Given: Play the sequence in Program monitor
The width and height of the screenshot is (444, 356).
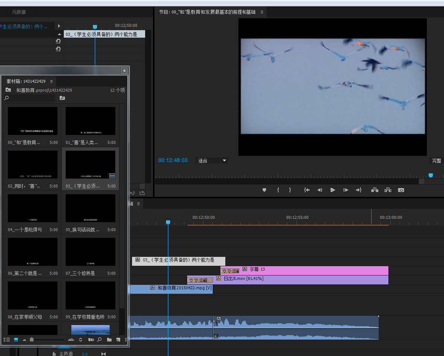Looking at the screenshot, I should click(x=333, y=190).
